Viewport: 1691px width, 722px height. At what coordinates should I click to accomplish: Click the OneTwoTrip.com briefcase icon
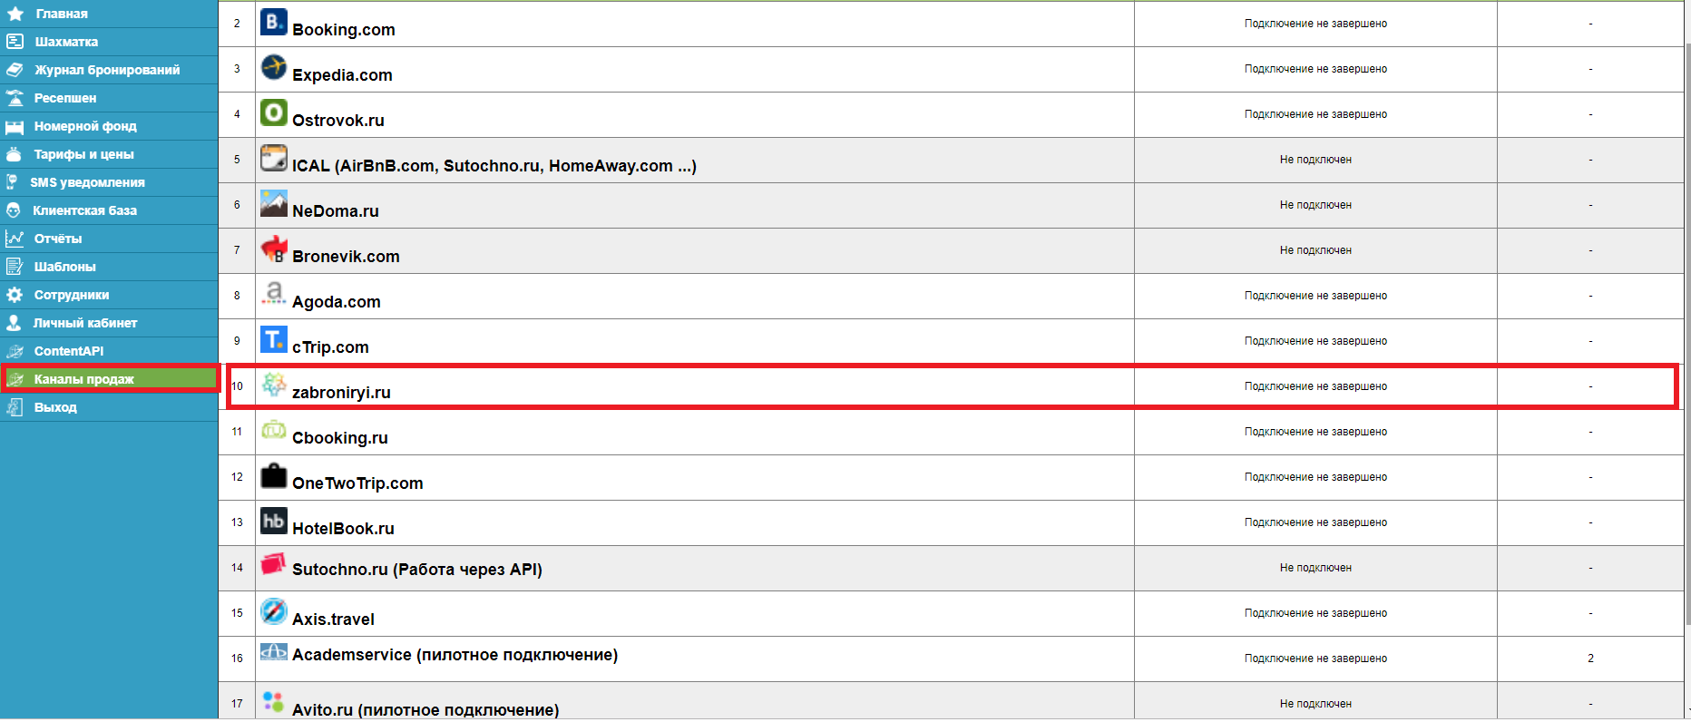point(274,475)
